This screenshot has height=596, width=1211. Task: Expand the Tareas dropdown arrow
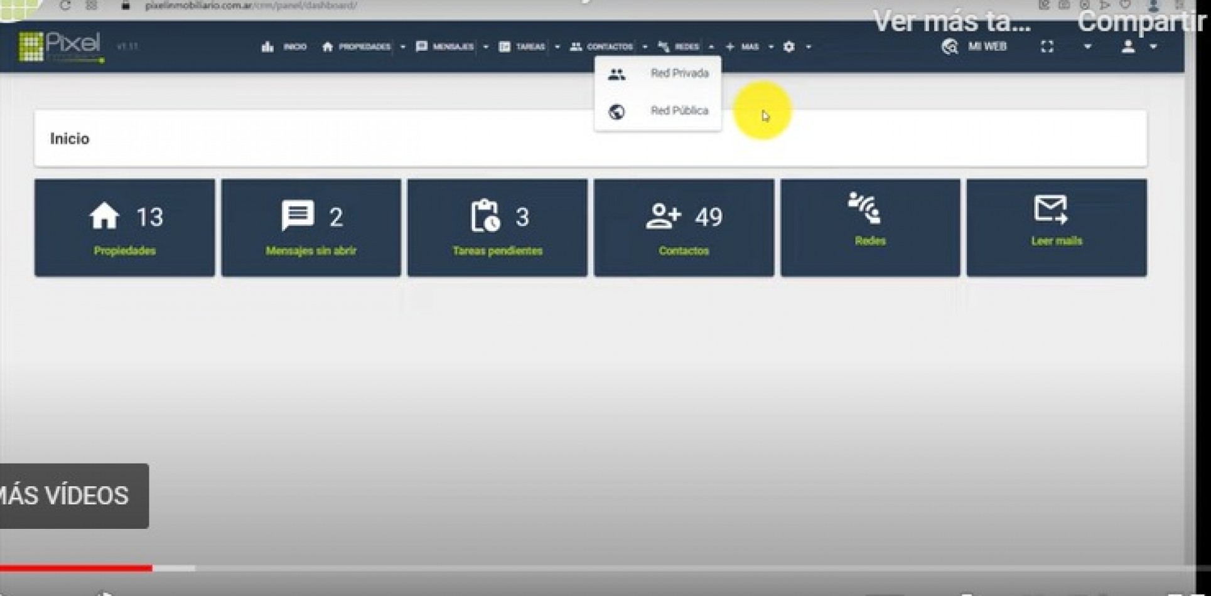(x=557, y=46)
